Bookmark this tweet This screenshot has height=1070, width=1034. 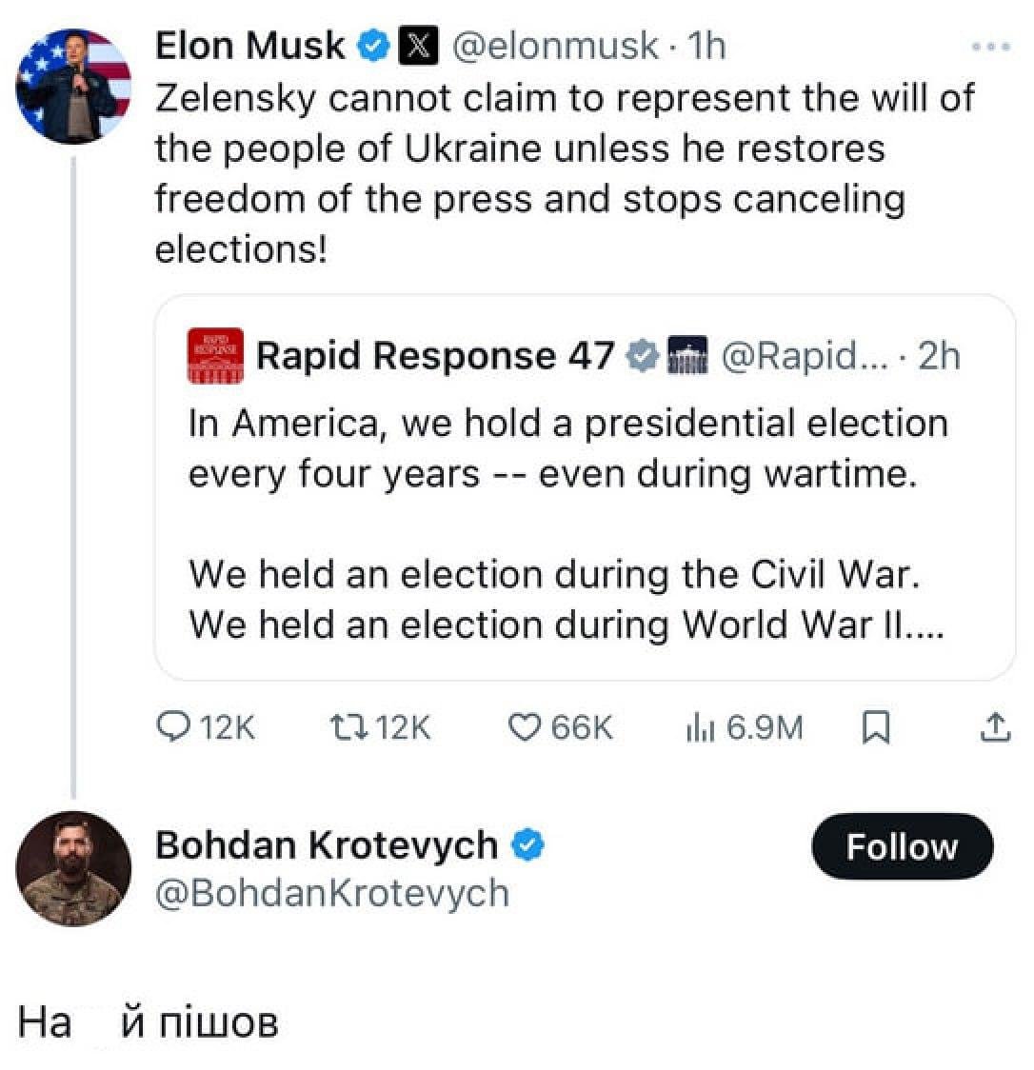pyautogui.click(x=874, y=728)
